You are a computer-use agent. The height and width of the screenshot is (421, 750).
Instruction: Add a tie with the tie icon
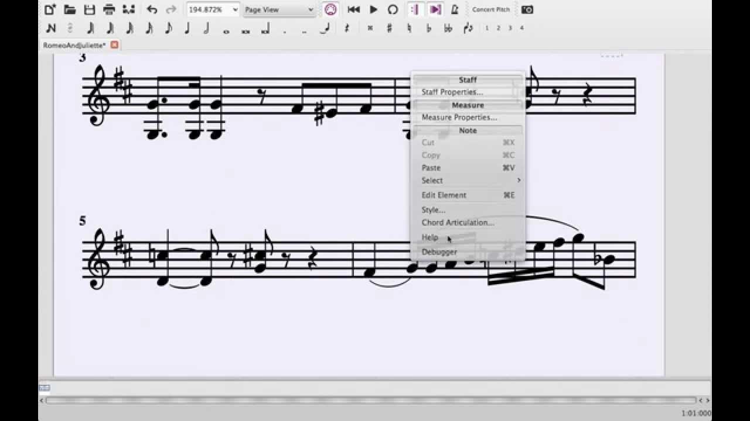click(x=324, y=28)
